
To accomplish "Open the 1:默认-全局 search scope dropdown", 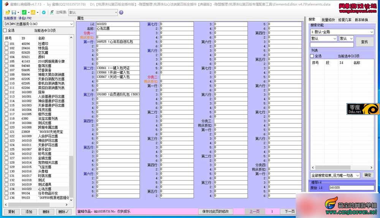I will (342, 32).
